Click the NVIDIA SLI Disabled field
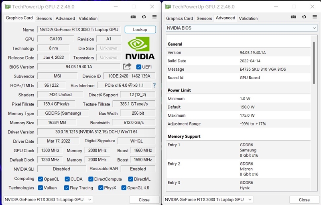The height and width of the screenshot is (205, 321). click(61, 169)
